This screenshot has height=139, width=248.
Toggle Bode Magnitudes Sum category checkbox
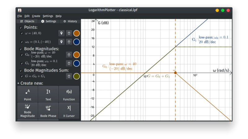point(21,71)
